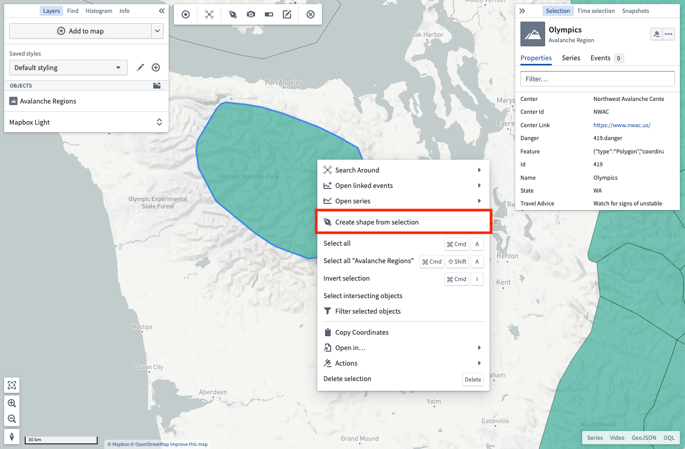Edit saved style with pencil icon
This screenshot has width=685, height=449.
click(140, 67)
